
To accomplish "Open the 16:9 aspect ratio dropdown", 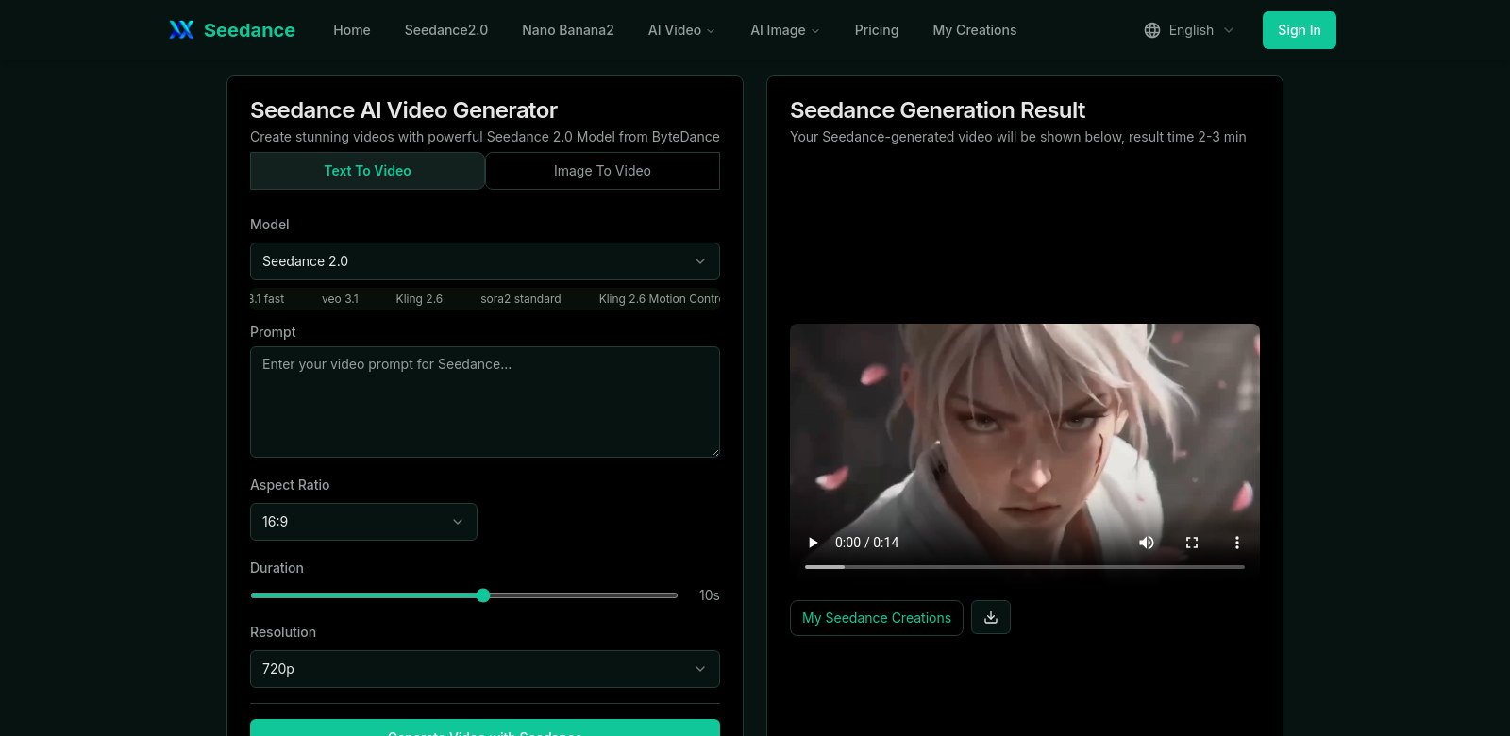I will point(363,522).
